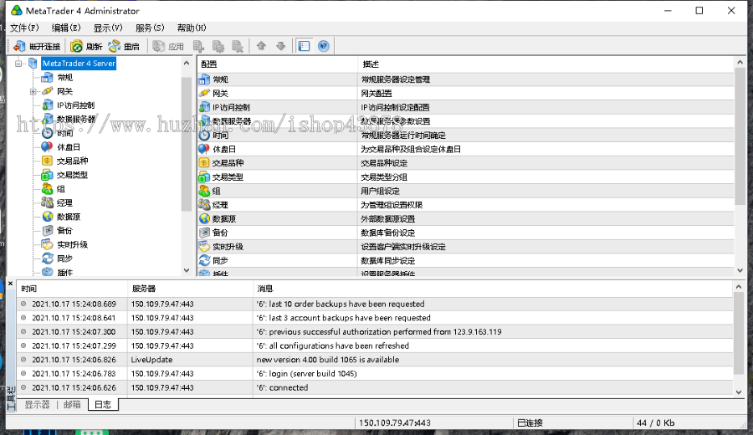Click the log panel scroll up arrow
Screen dimensions: 753x435
[739, 287]
